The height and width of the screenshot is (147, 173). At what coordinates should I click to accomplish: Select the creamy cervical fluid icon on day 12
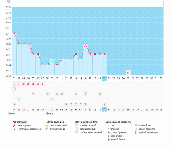click(66, 104)
